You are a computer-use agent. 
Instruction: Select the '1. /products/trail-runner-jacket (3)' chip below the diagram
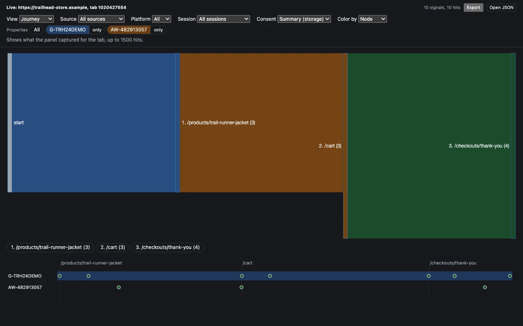tap(50, 247)
